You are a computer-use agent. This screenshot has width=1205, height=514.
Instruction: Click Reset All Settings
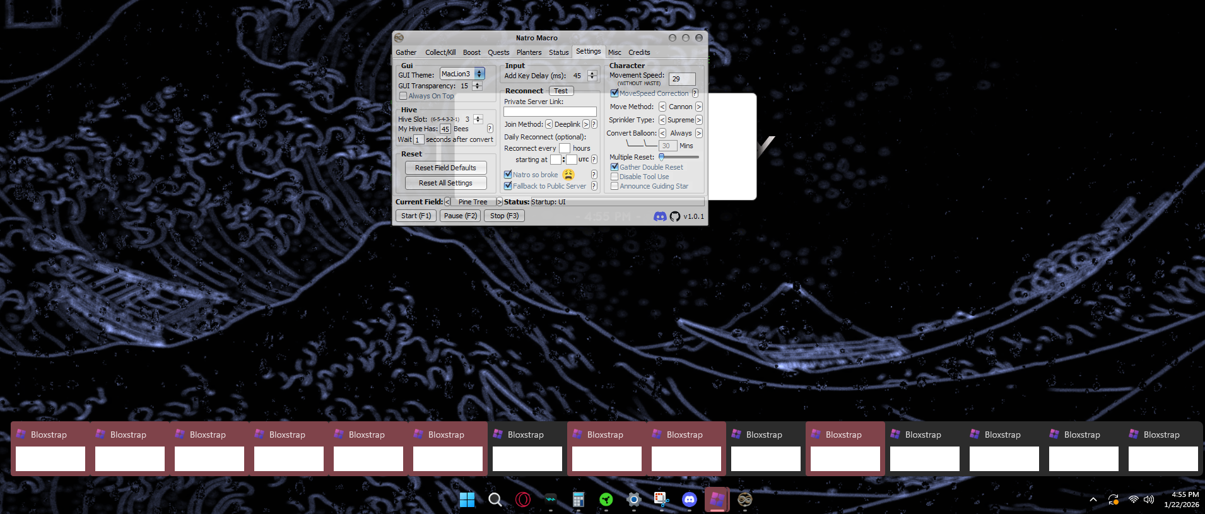coord(446,183)
